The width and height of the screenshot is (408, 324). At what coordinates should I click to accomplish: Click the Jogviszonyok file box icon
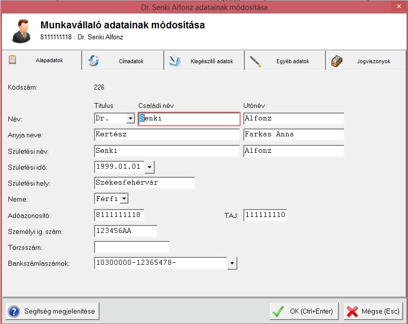[337, 61]
